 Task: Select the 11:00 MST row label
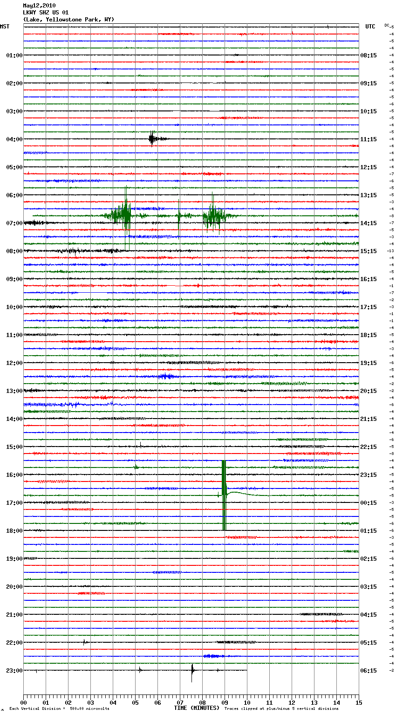pyautogui.click(x=14, y=335)
